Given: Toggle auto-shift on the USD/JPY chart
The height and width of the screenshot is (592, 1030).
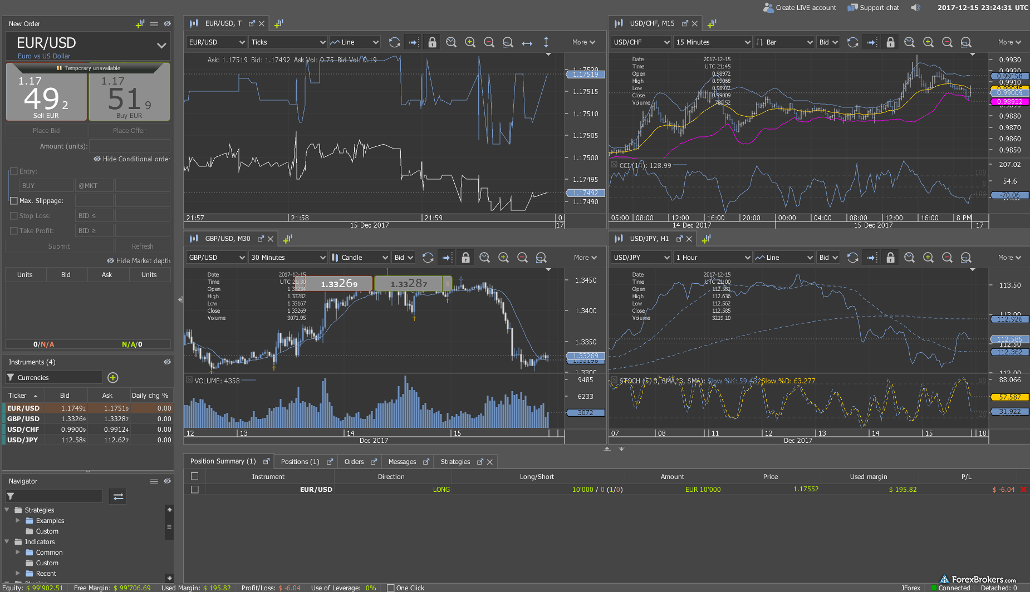Looking at the screenshot, I should pos(871,258).
